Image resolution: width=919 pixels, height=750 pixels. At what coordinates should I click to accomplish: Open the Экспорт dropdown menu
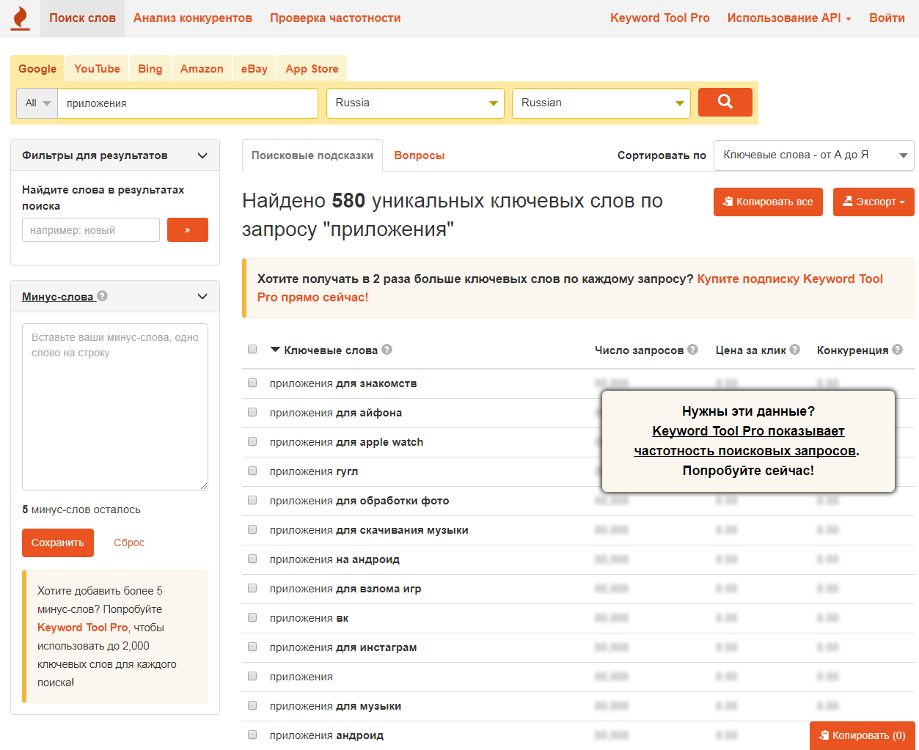click(x=874, y=202)
